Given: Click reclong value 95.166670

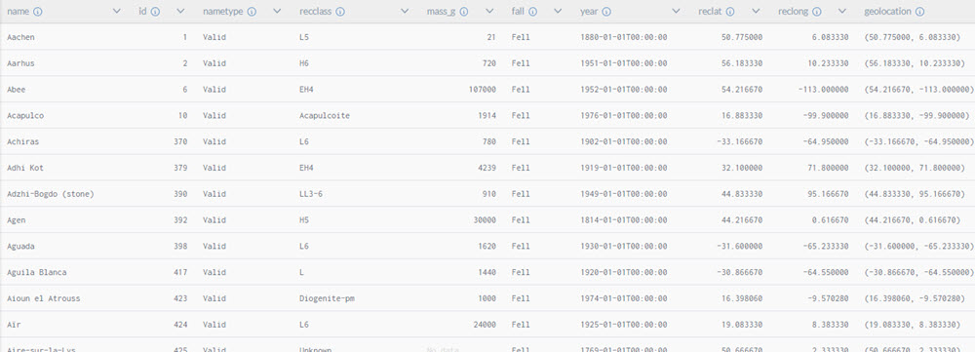Looking at the screenshot, I should (x=828, y=194).
